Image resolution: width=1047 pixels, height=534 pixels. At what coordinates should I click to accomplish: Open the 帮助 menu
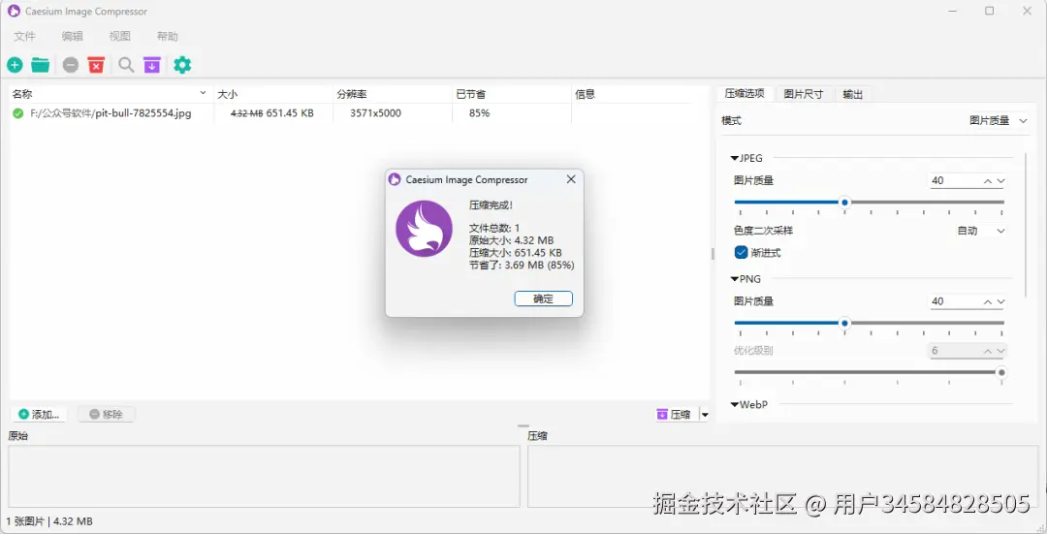(168, 36)
